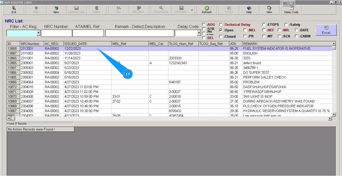Viewport: 342px width, 176px height.
Task: Click the View toolbar icon
Action: tap(269, 10)
